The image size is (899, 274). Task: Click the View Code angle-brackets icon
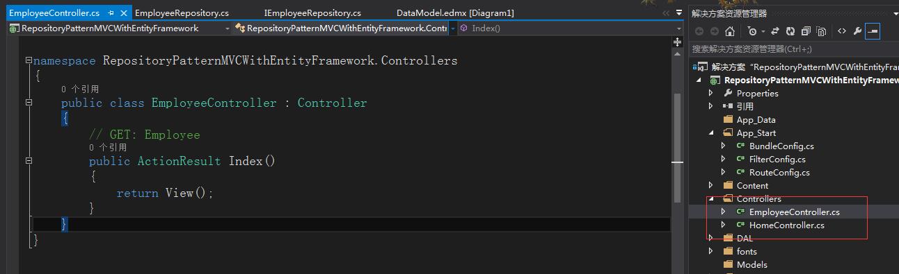[x=842, y=31]
